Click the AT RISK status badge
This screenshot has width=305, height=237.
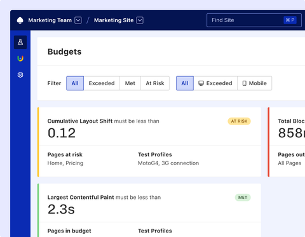pyautogui.click(x=239, y=121)
